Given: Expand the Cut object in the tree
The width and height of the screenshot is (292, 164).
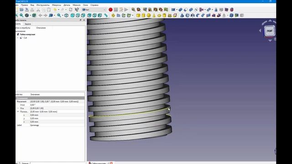Looking at the screenshot, I should pyautogui.click(x=18, y=38).
